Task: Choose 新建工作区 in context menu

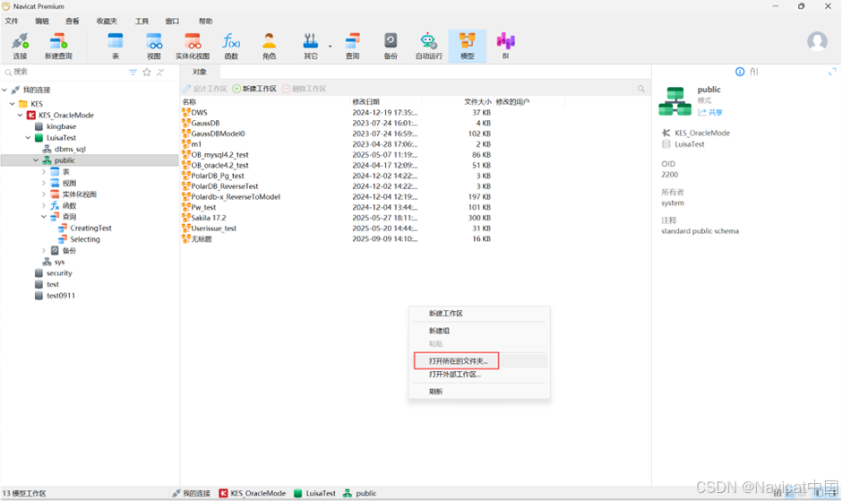Action: [x=479, y=314]
